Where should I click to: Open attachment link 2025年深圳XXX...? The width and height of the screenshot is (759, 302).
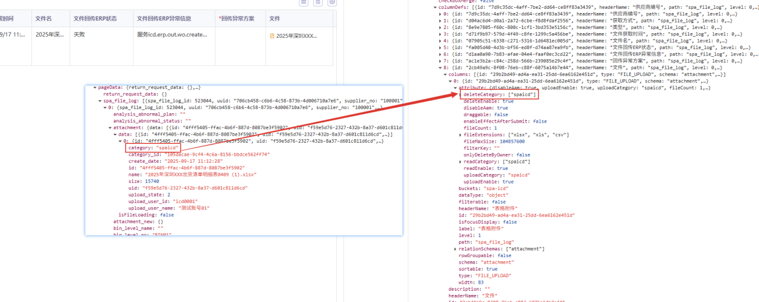(296, 36)
